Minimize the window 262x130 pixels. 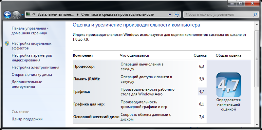pyautogui.click(x=232, y=3)
